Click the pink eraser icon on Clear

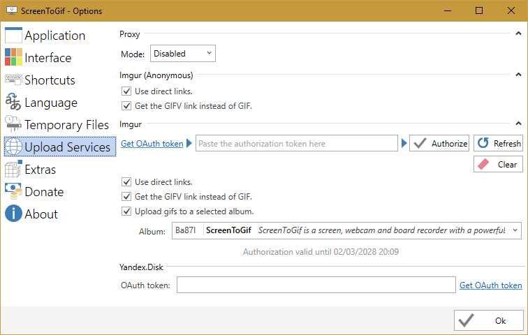pyautogui.click(x=483, y=164)
